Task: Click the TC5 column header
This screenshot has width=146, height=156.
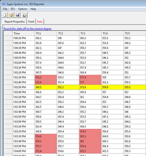Action: coord(135,33)
